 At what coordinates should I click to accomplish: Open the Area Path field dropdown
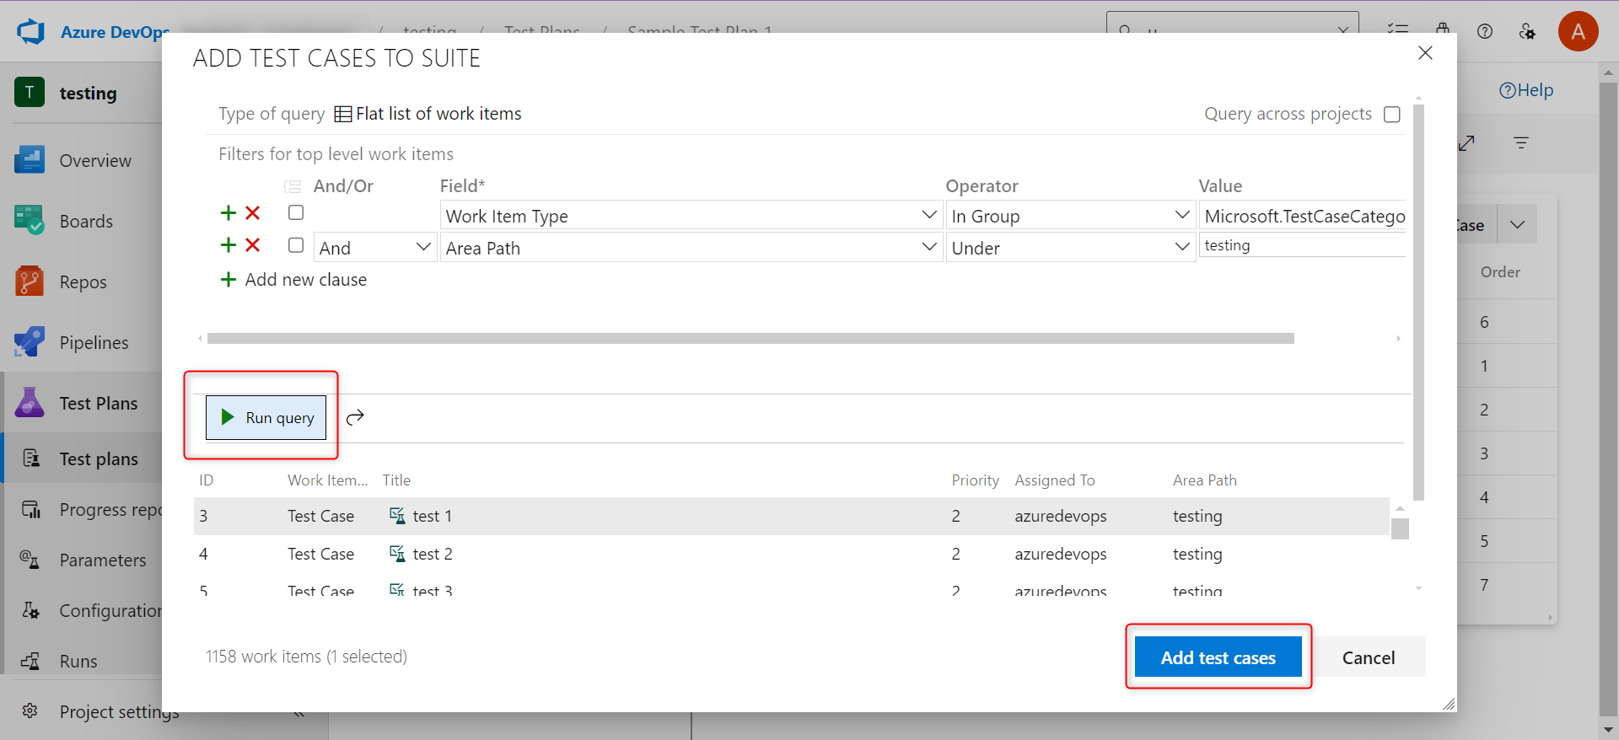click(691, 248)
